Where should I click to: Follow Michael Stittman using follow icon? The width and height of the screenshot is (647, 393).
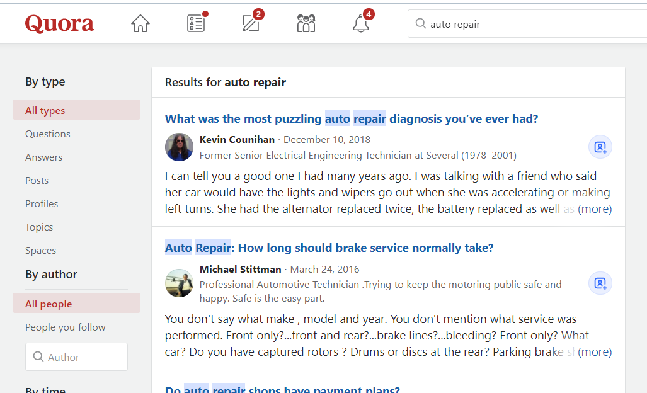[600, 283]
